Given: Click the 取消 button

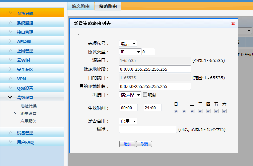Looking at the screenshot, I should [x=144, y=144].
